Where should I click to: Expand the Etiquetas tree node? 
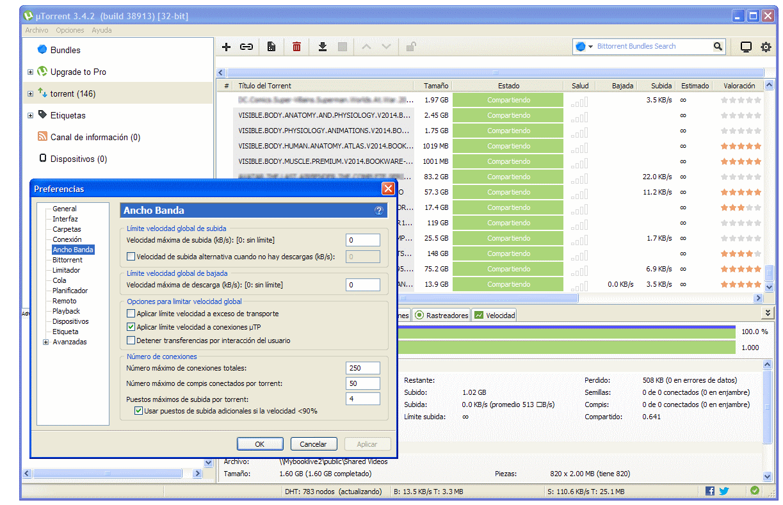point(30,116)
